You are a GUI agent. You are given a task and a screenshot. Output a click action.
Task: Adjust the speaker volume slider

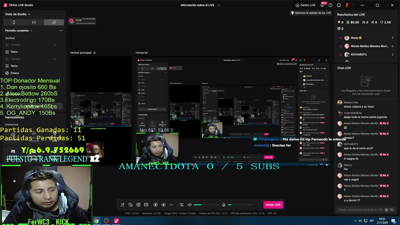[x=206, y=205]
